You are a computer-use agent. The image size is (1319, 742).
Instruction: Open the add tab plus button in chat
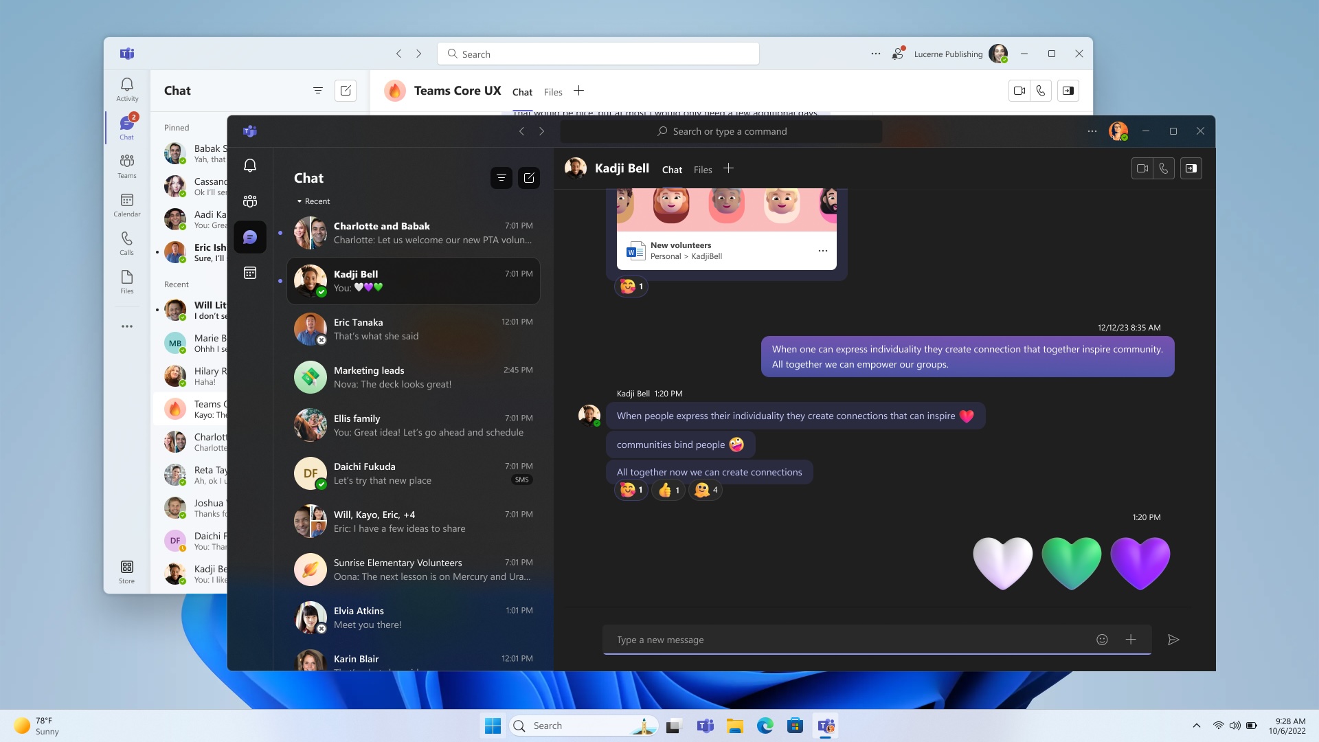tap(728, 170)
